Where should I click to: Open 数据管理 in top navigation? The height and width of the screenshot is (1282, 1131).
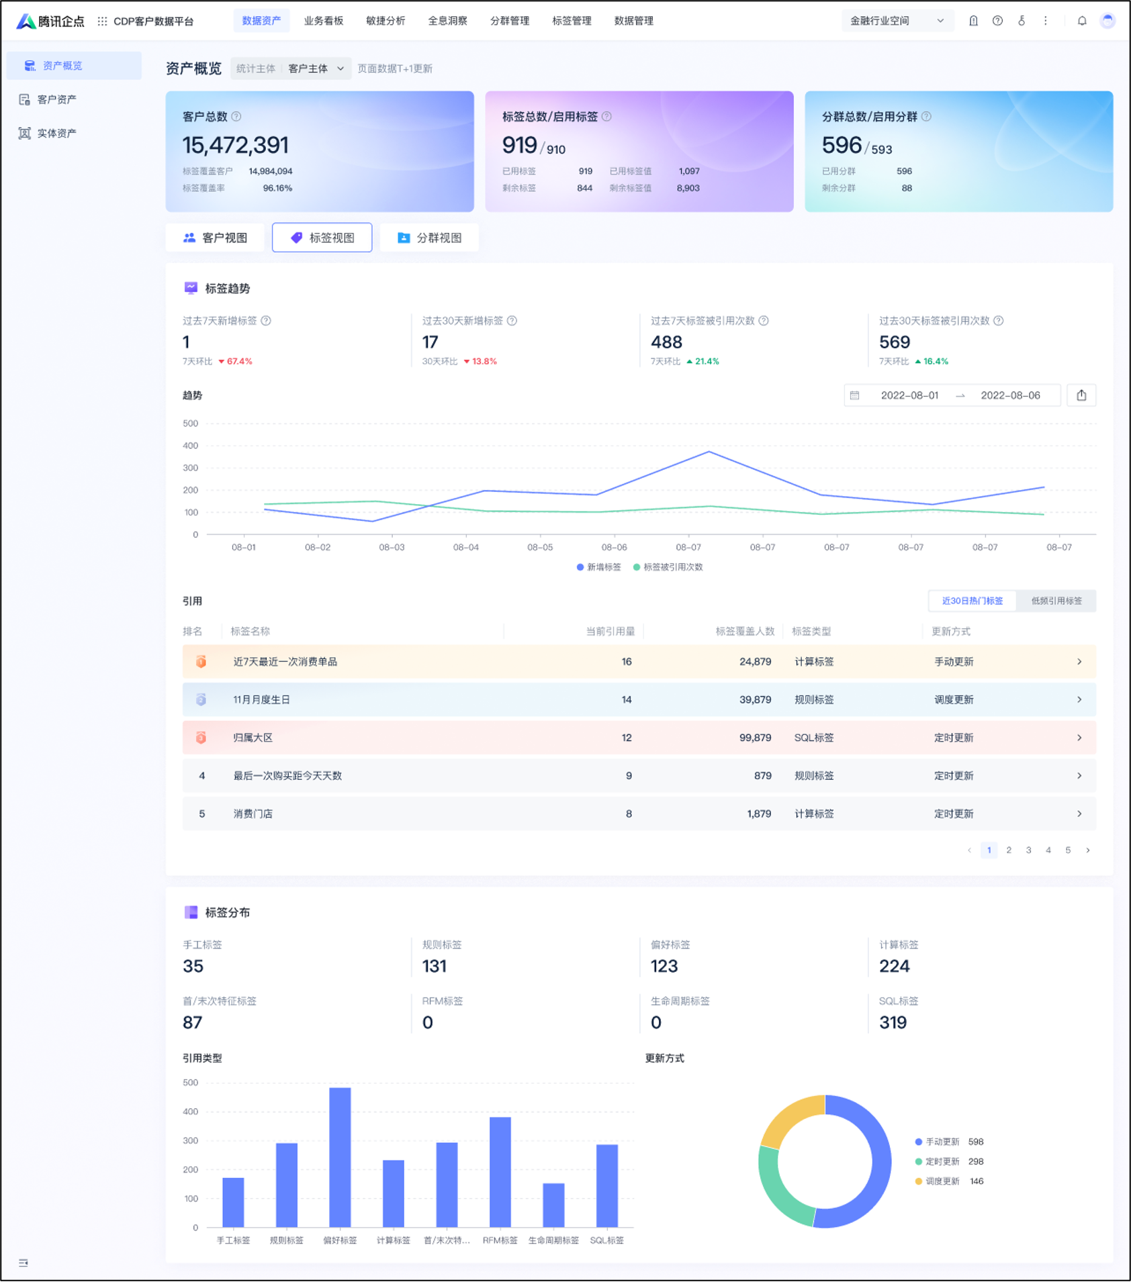[x=634, y=21]
